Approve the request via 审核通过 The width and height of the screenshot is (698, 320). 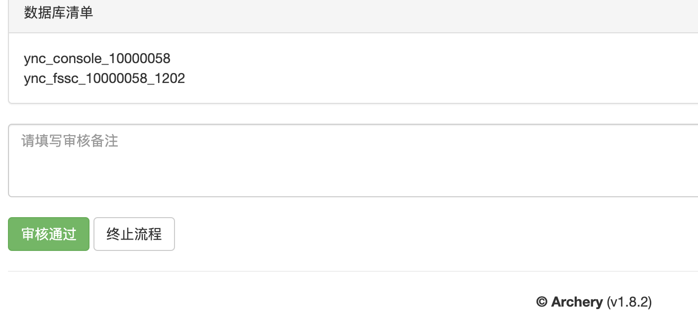click(49, 234)
